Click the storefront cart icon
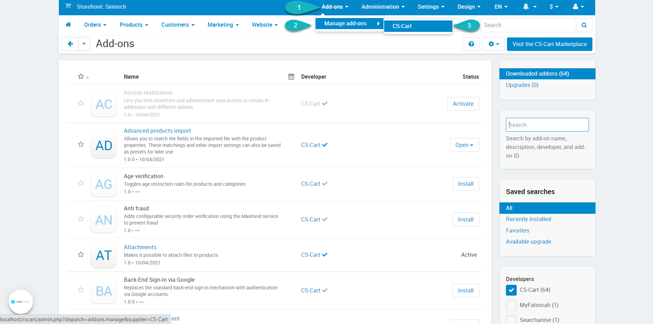The height and width of the screenshot is (324, 653). pyautogui.click(x=68, y=6)
